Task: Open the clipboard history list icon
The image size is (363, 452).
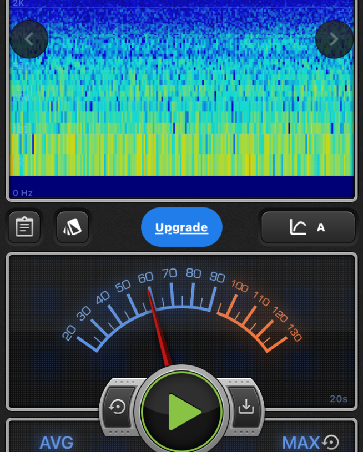Action: click(x=24, y=227)
